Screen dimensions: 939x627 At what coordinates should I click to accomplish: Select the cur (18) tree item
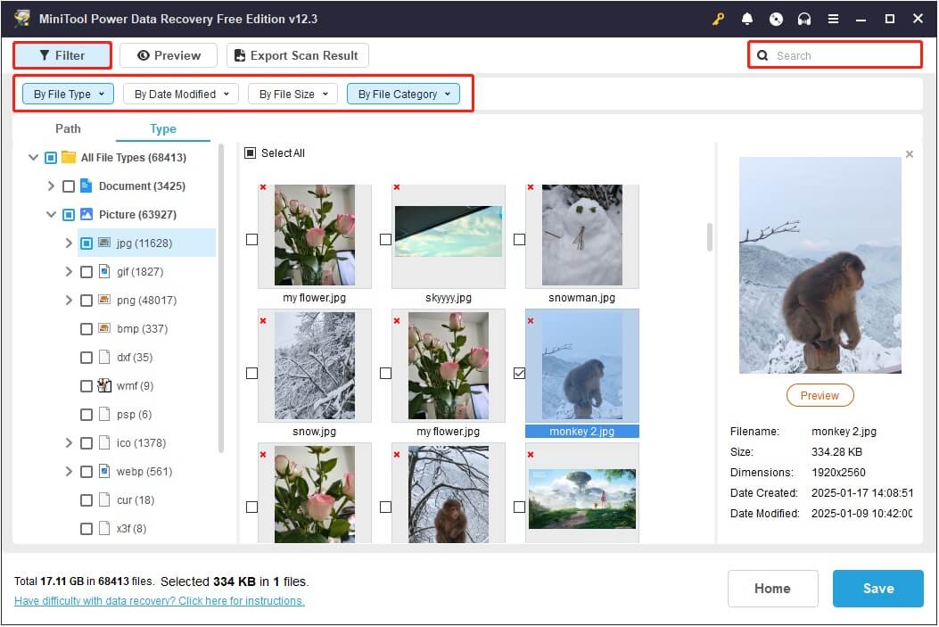[x=136, y=500]
